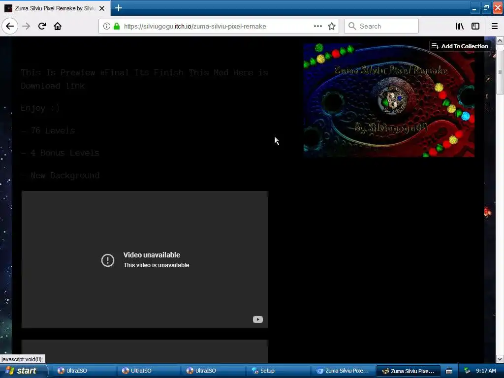The height and width of the screenshot is (378, 504).
Task: Click the scrollbar down arrow
Action: click(x=500, y=359)
